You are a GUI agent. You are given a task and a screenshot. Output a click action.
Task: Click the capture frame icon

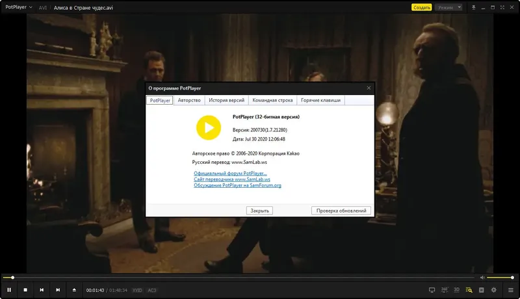(482, 290)
